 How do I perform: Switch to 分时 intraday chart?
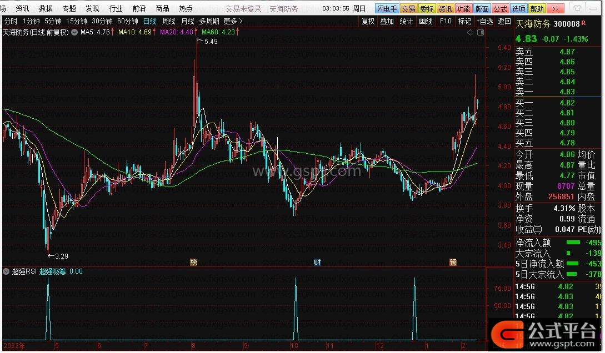point(11,21)
